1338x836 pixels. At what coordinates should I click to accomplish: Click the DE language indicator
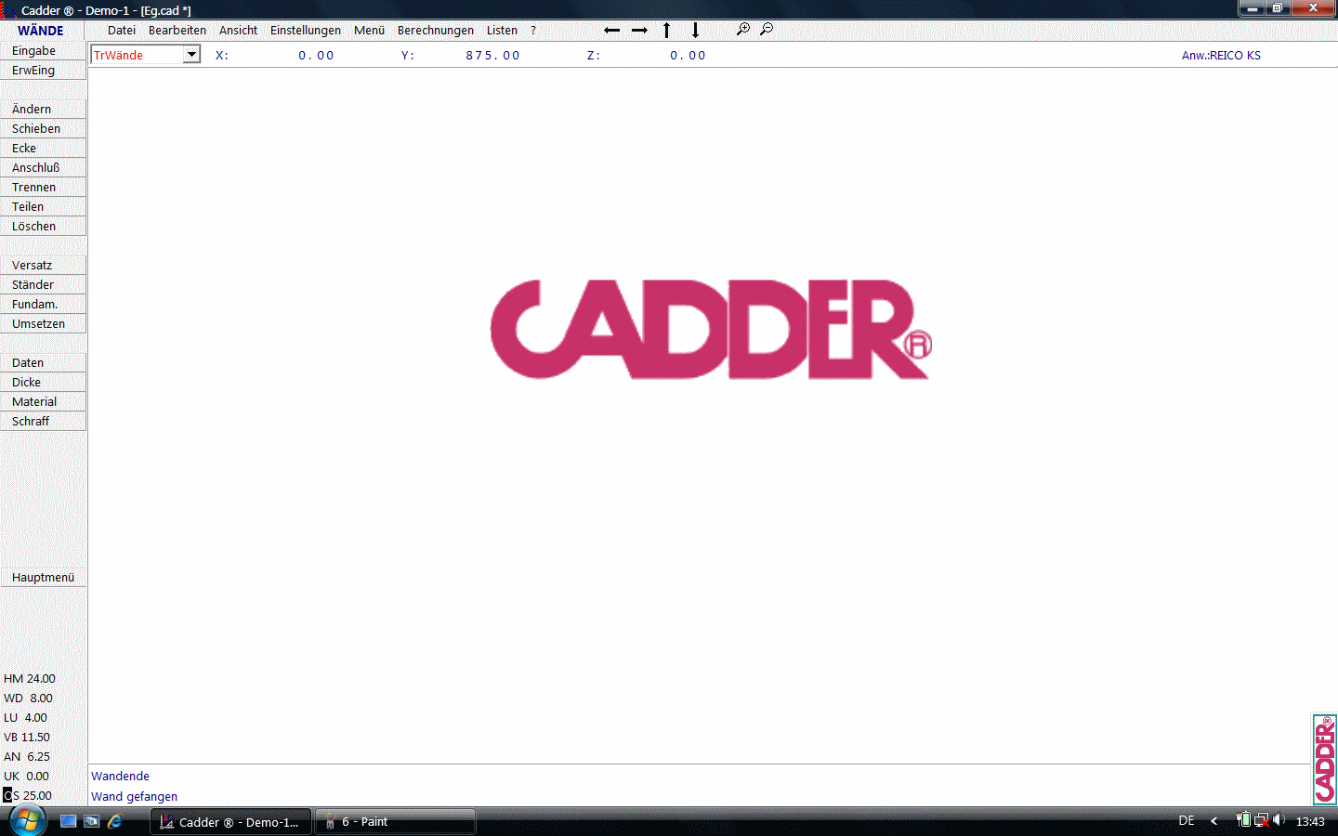(1187, 821)
